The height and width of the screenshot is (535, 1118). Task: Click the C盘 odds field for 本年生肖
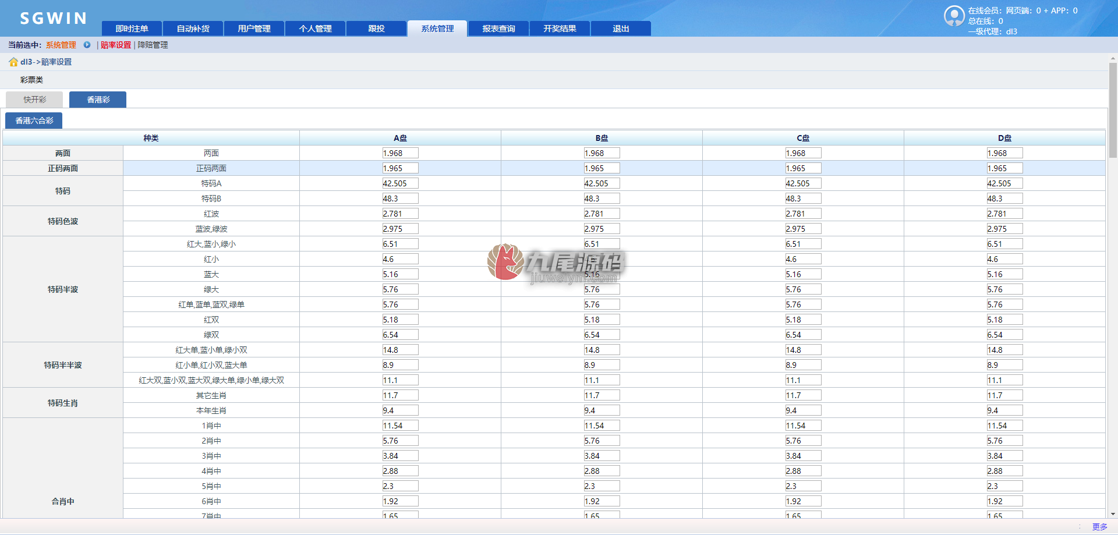tap(803, 410)
